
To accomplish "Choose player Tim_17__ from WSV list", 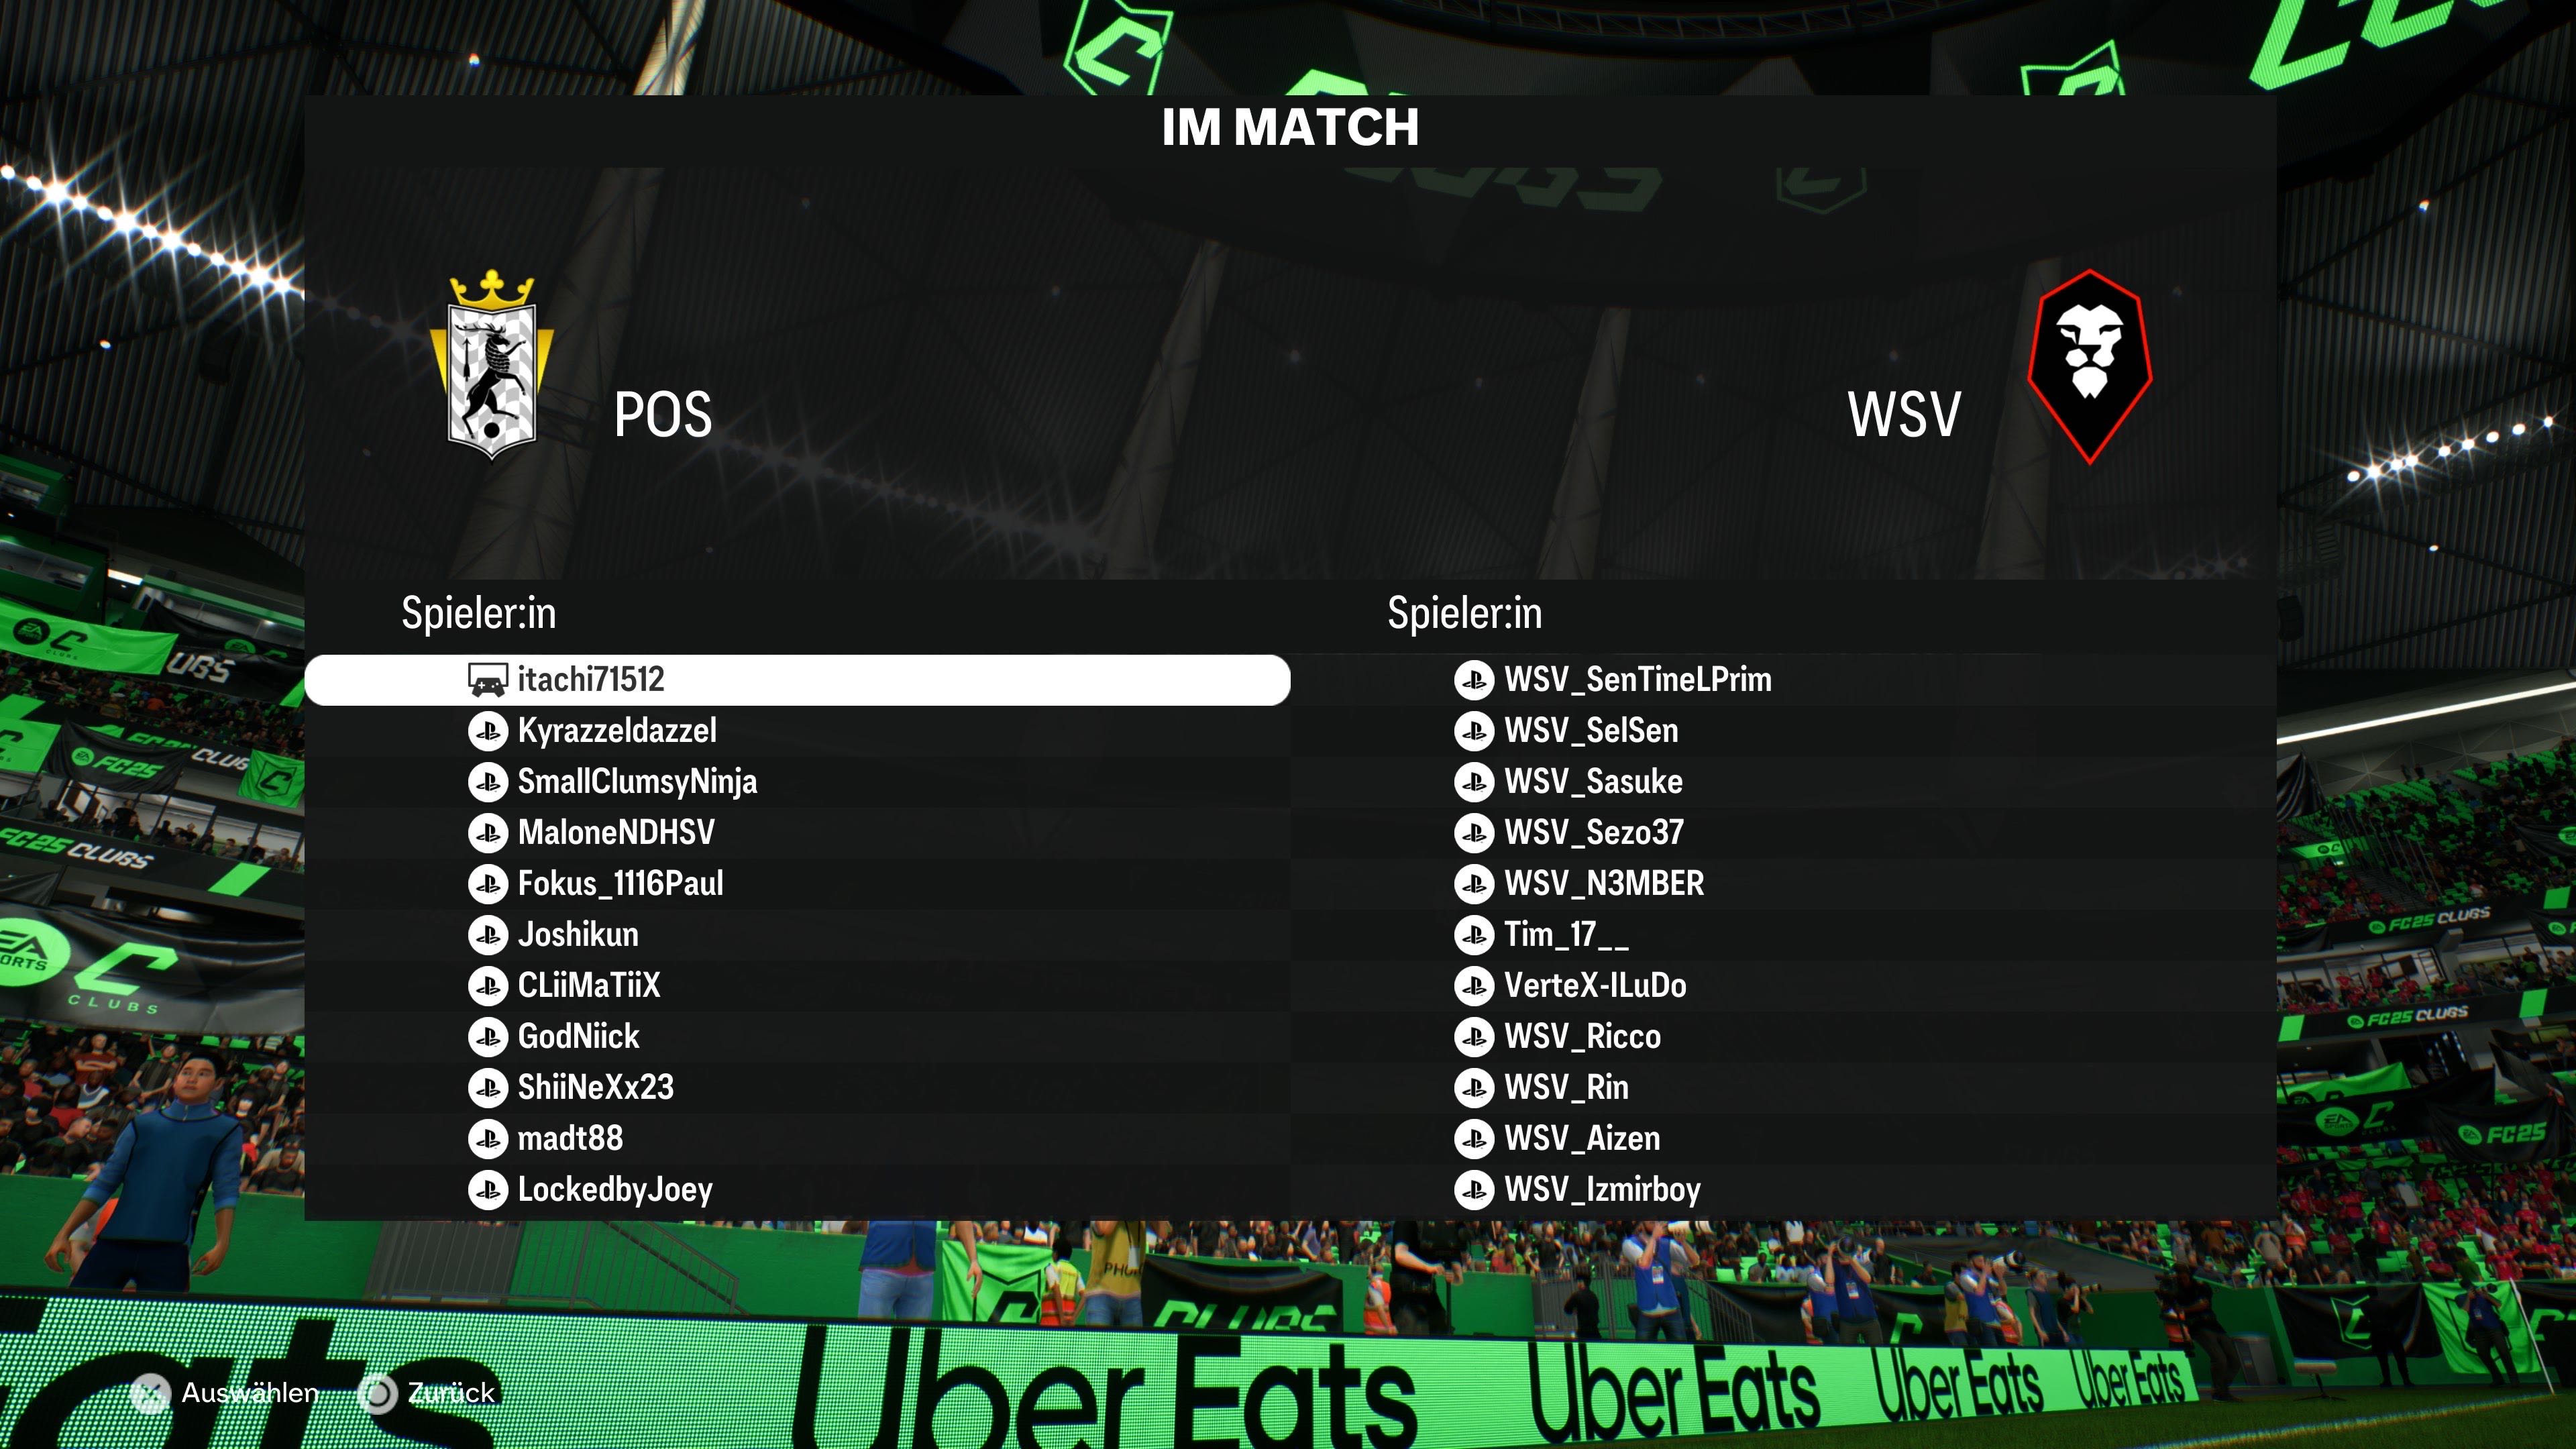I will point(1784,935).
